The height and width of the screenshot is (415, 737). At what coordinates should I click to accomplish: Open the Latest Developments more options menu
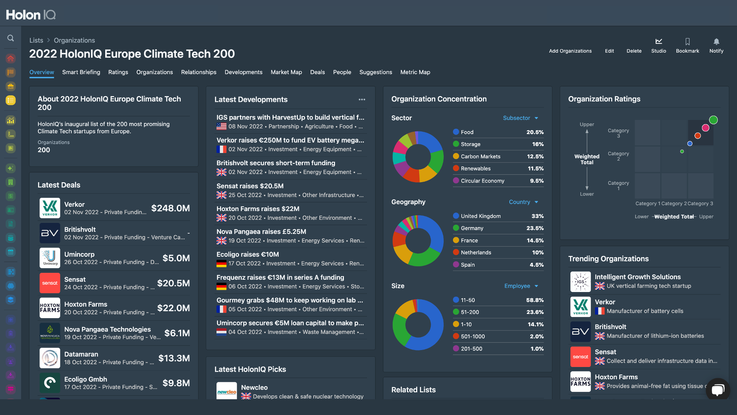(x=362, y=100)
